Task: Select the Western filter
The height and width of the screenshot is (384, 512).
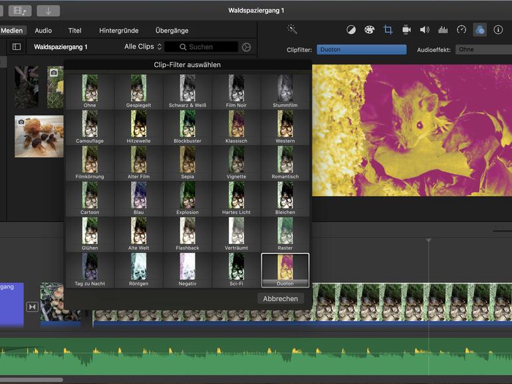Action: pos(285,128)
